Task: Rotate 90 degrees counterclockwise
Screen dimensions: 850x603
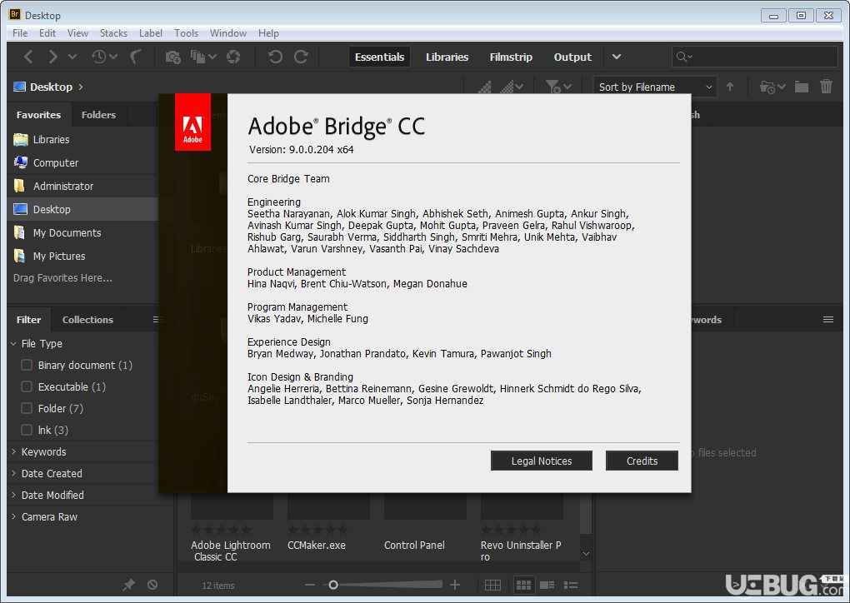Action: point(275,57)
